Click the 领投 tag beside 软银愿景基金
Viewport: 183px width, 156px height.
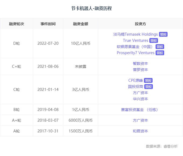(160, 47)
